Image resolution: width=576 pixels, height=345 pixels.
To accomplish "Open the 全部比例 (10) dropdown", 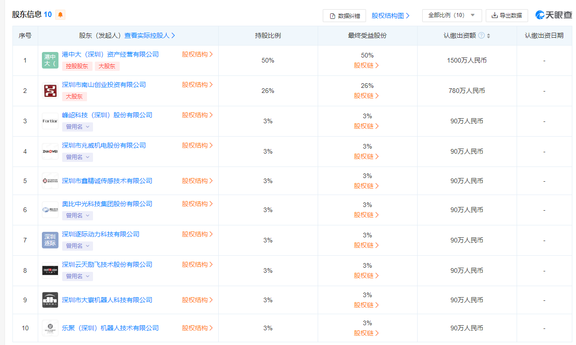I will click(452, 15).
